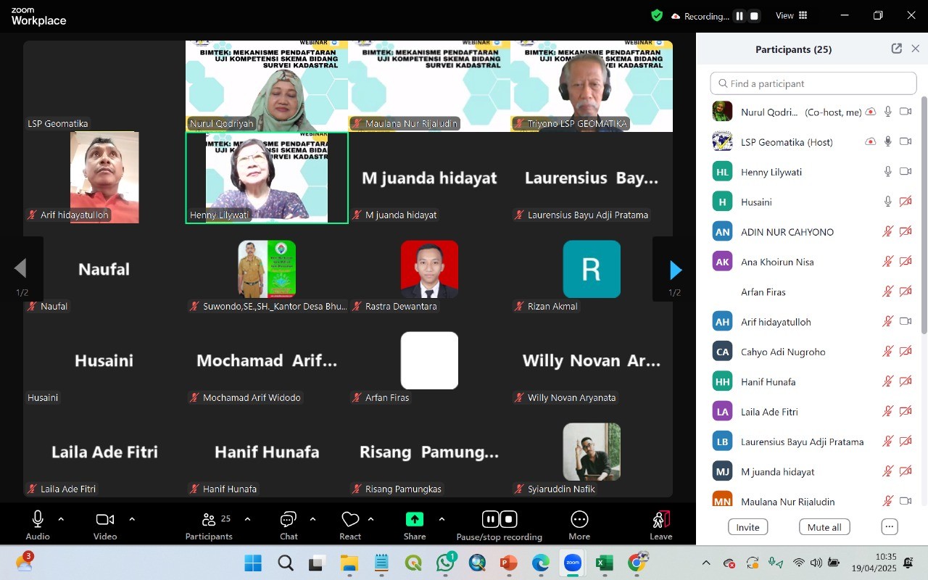Toggle the Video camera on or off
This screenshot has height=580, width=928.
click(x=105, y=519)
